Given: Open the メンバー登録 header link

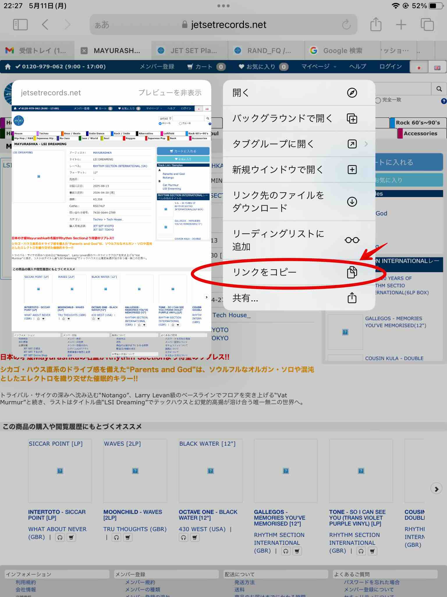Looking at the screenshot, I should pos(157,66).
